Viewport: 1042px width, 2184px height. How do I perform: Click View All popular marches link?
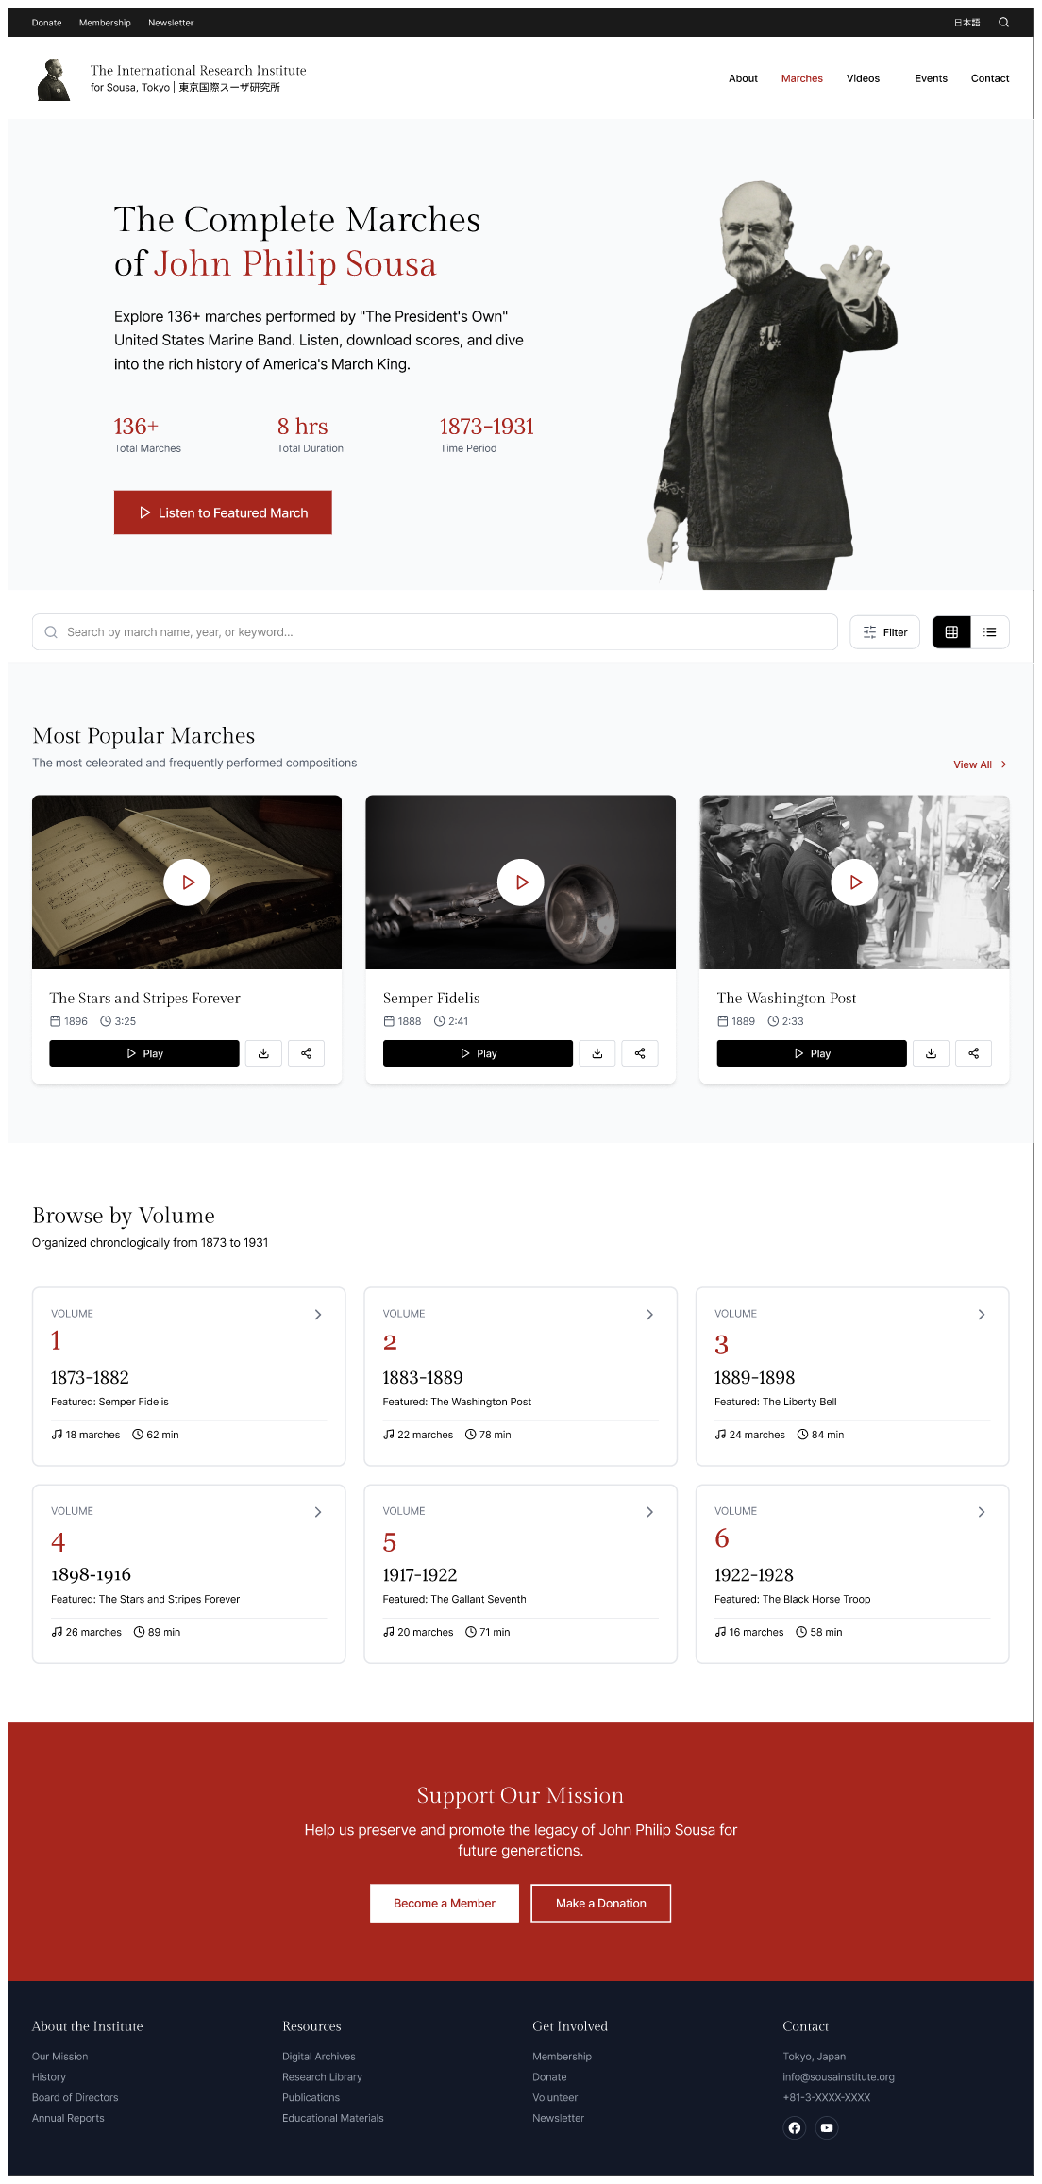(x=981, y=764)
